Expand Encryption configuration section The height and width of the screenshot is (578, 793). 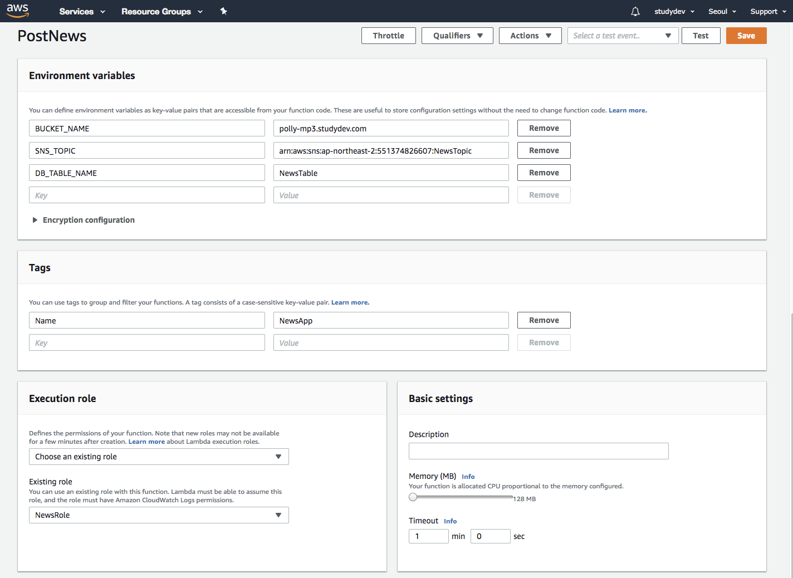[84, 220]
